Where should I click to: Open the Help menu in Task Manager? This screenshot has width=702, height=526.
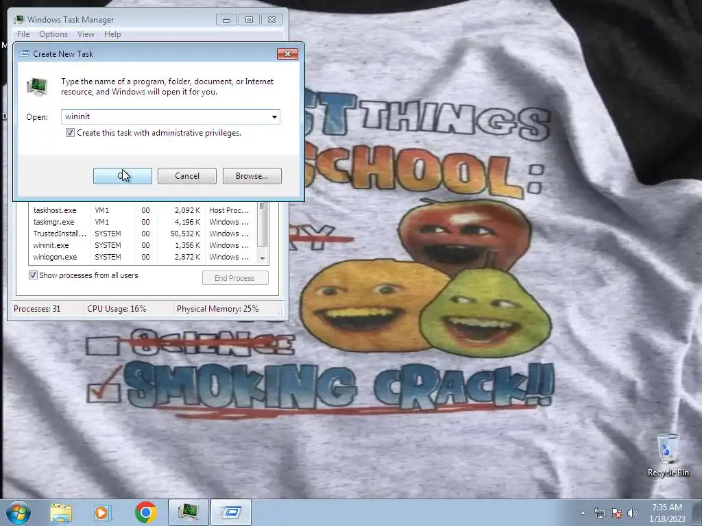(112, 34)
